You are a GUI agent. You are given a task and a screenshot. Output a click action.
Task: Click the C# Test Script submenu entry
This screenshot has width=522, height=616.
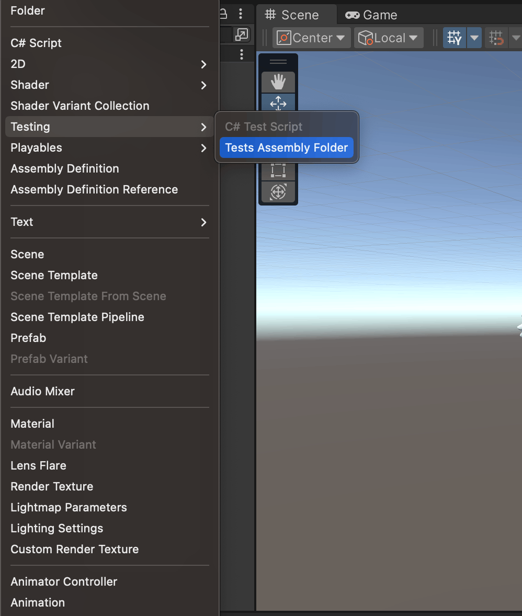click(x=287, y=127)
